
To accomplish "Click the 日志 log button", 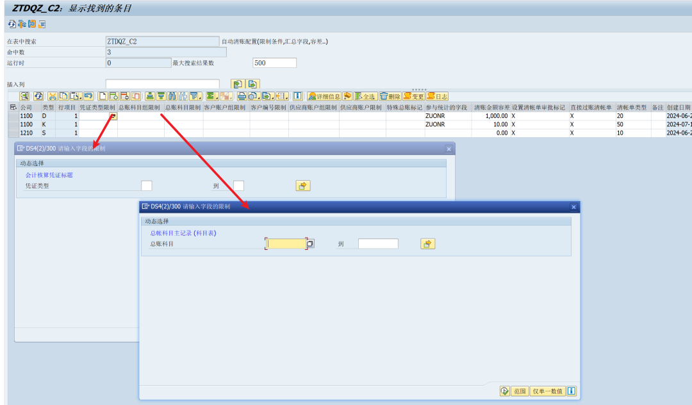I will point(437,96).
